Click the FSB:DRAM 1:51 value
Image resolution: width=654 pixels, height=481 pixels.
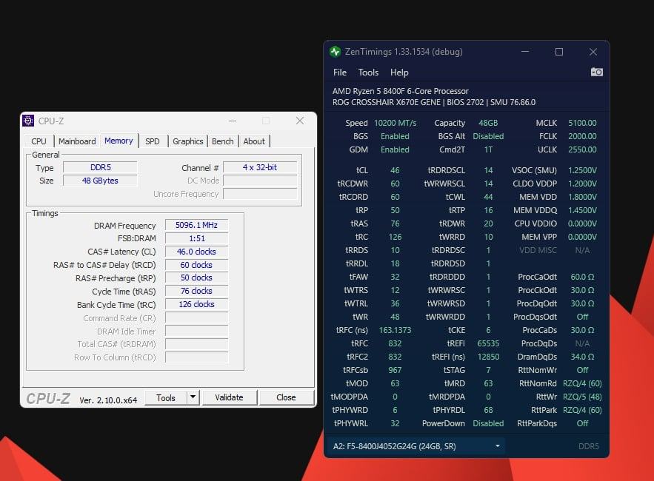pos(196,238)
